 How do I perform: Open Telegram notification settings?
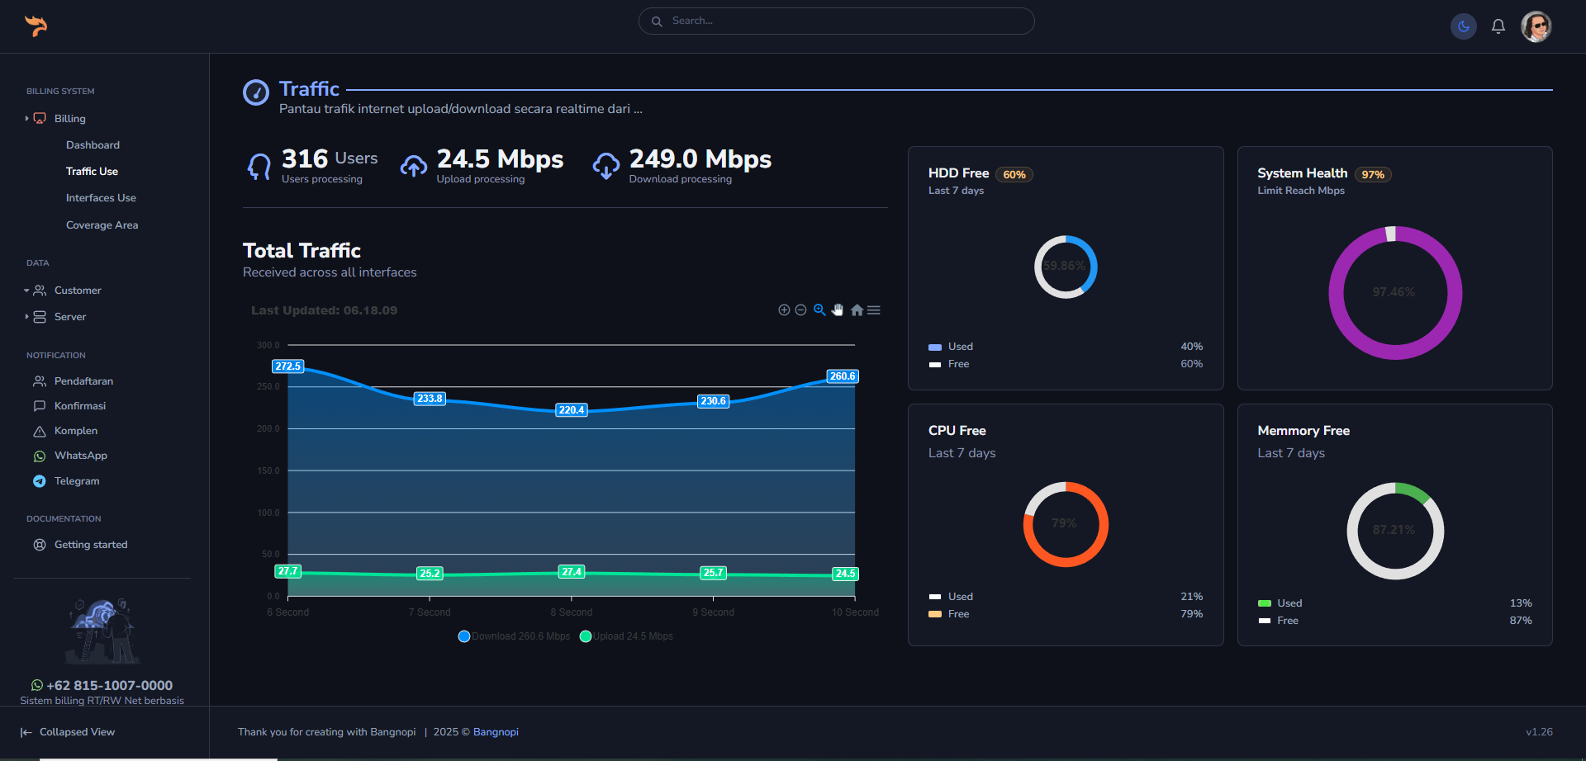[76, 481]
